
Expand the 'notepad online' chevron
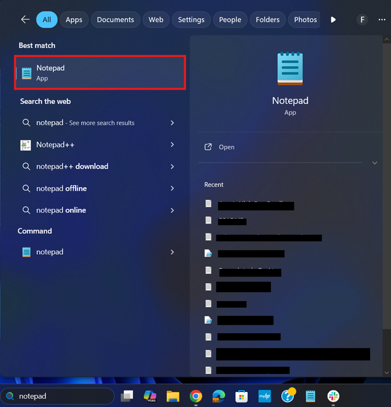(172, 211)
